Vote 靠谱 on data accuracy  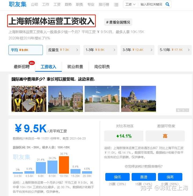(144, 177)
